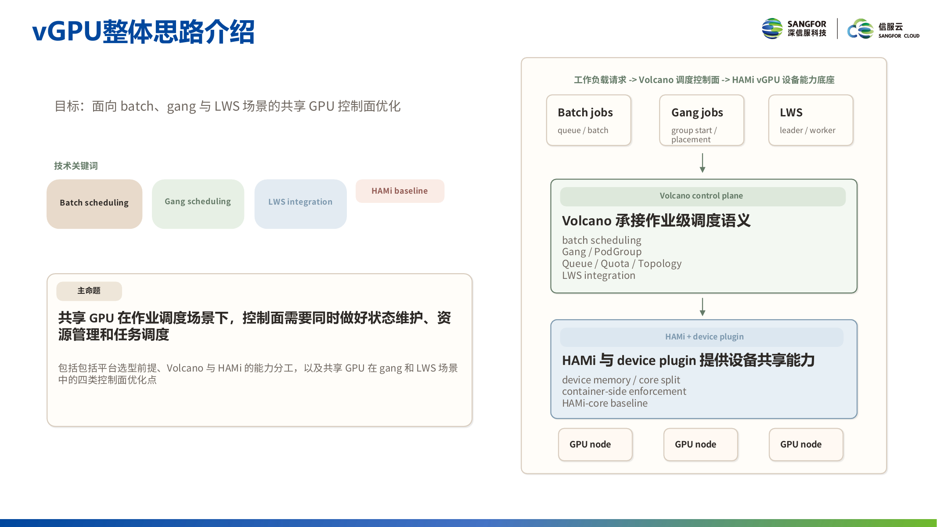Select the "LWS integration" keyword chip

[x=301, y=204]
